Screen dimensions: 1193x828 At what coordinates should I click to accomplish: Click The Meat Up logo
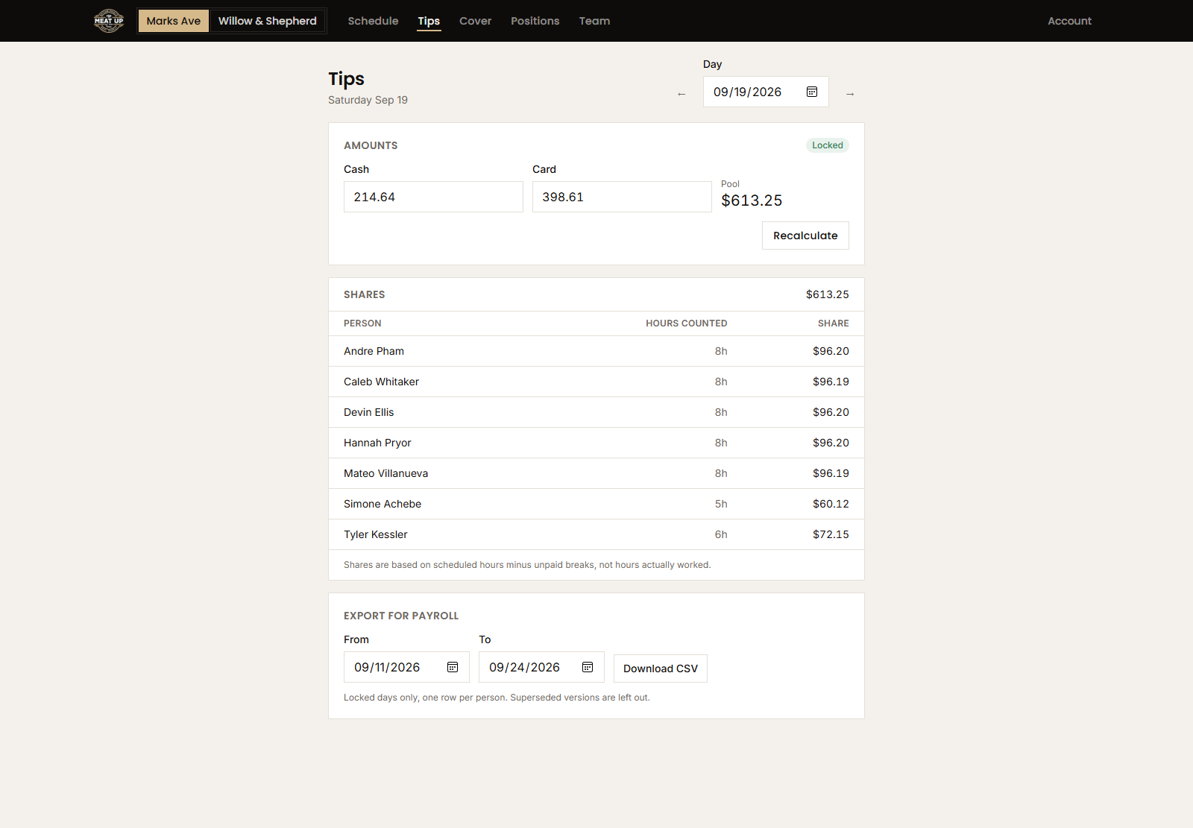point(109,21)
